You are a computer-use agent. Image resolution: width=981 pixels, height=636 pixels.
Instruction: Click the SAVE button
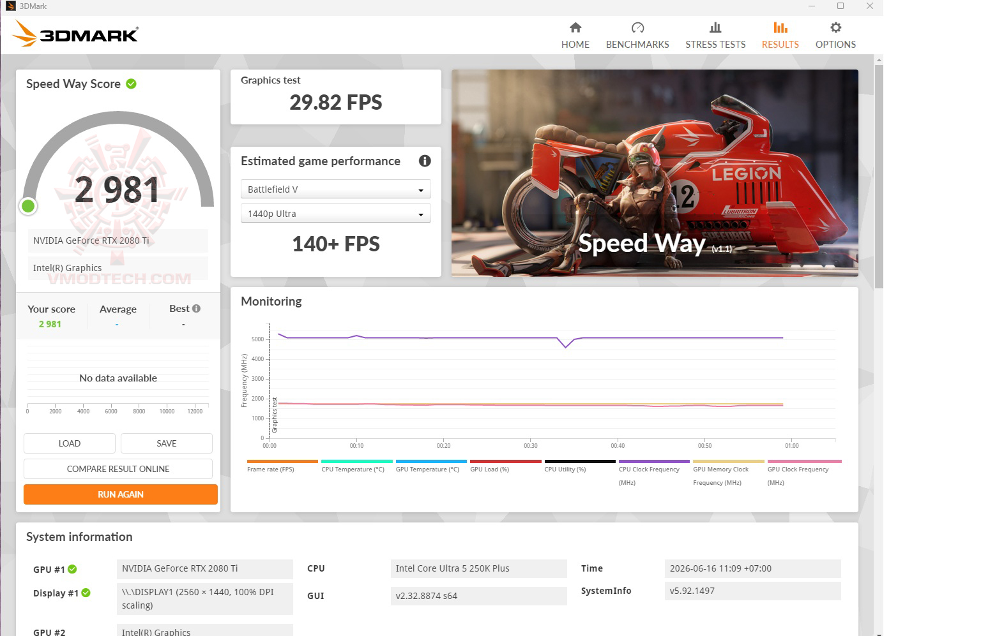tap(167, 443)
